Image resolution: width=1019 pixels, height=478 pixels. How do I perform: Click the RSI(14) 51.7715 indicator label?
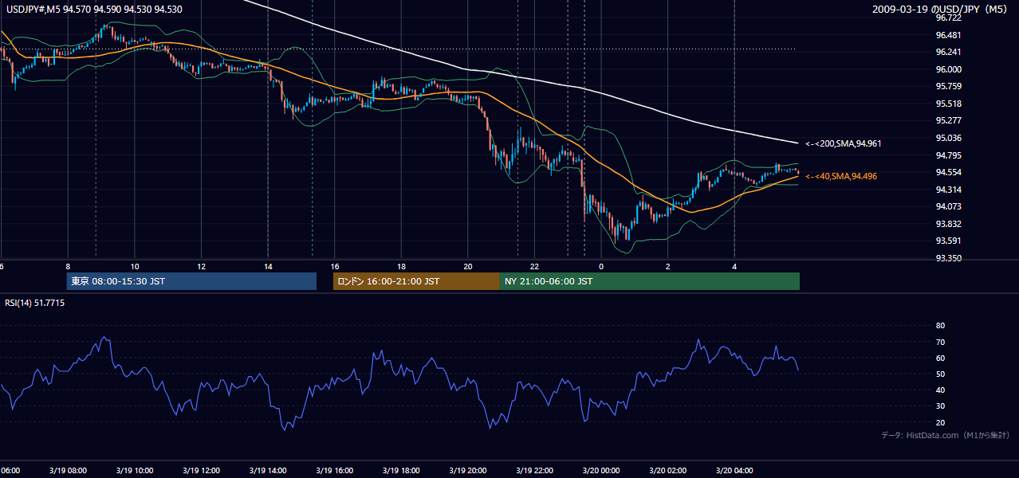pyautogui.click(x=35, y=303)
